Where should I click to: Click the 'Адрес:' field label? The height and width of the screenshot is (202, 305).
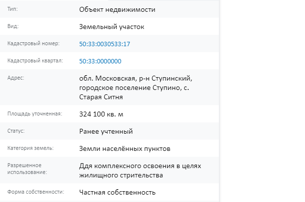[16, 78]
